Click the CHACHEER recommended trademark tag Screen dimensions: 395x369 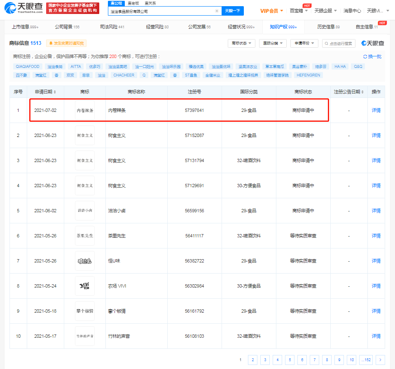pyautogui.click(x=124, y=75)
